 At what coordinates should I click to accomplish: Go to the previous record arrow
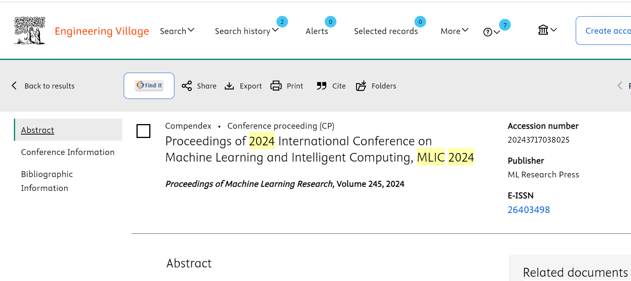click(x=620, y=85)
